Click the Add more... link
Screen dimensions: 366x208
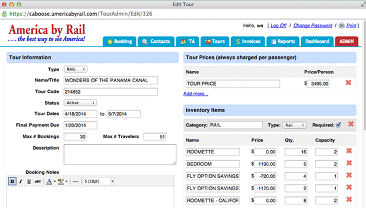click(196, 94)
